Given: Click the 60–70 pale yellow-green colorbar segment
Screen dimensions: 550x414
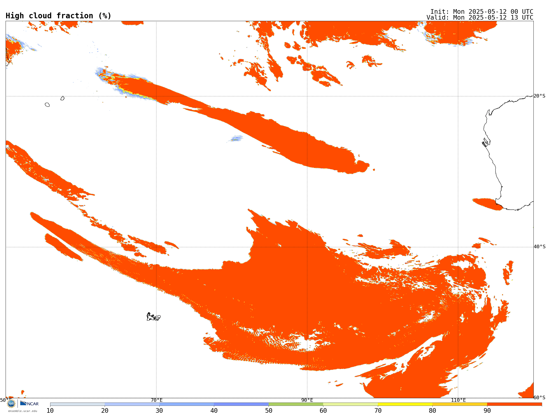Looking at the screenshot, I should (350, 404).
